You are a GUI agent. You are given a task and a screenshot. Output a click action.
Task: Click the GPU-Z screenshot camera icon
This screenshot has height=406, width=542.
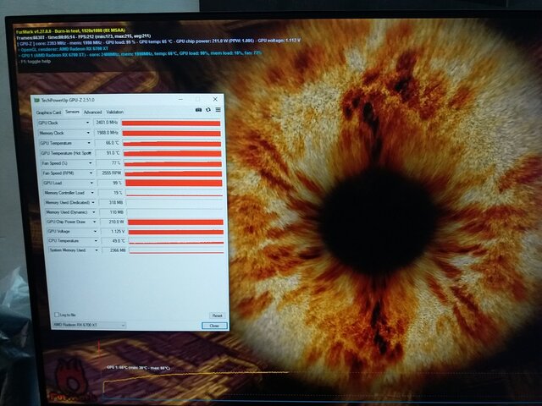(x=199, y=110)
